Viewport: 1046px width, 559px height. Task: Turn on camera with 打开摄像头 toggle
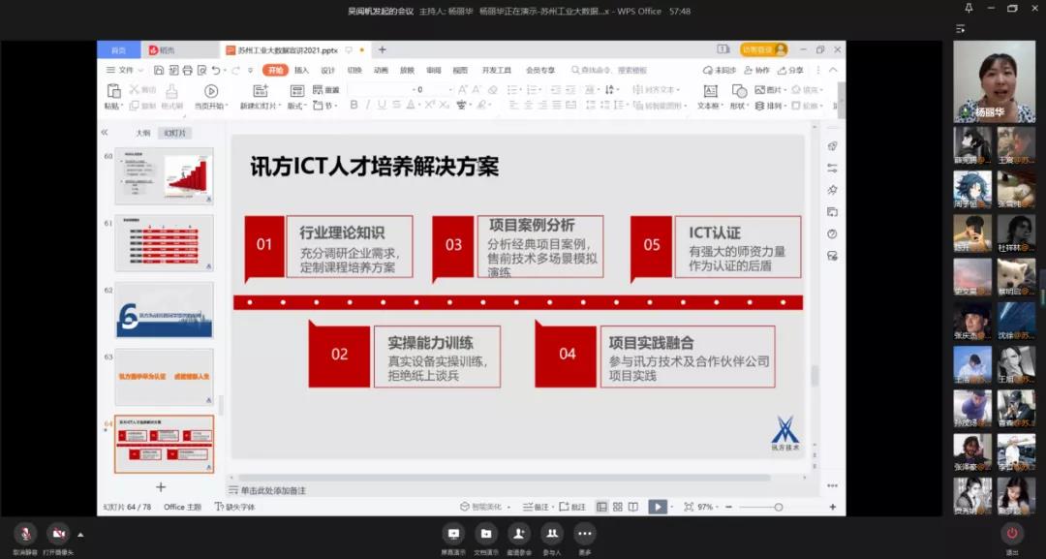coord(58,534)
